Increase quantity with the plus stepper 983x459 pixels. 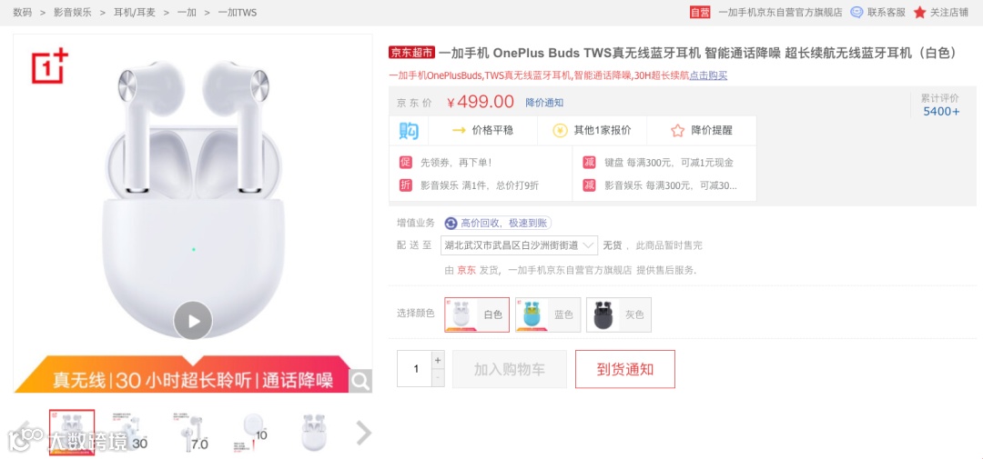pyautogui.click(x=438, y=360)
